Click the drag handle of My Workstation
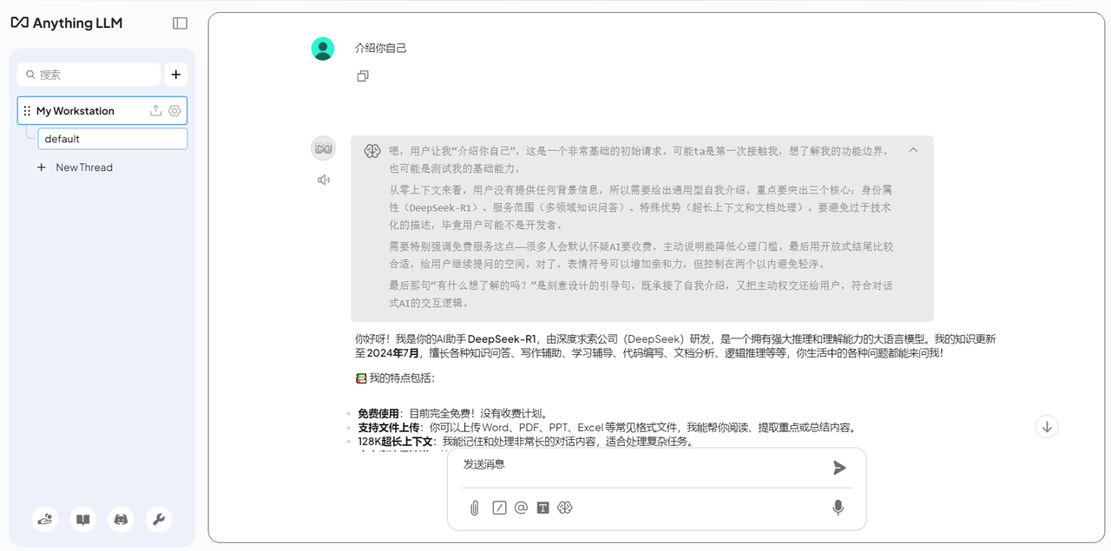Image resolution: width=1111 pixels, height=551 pixels. pyautogui.click(x=27, y=111)
